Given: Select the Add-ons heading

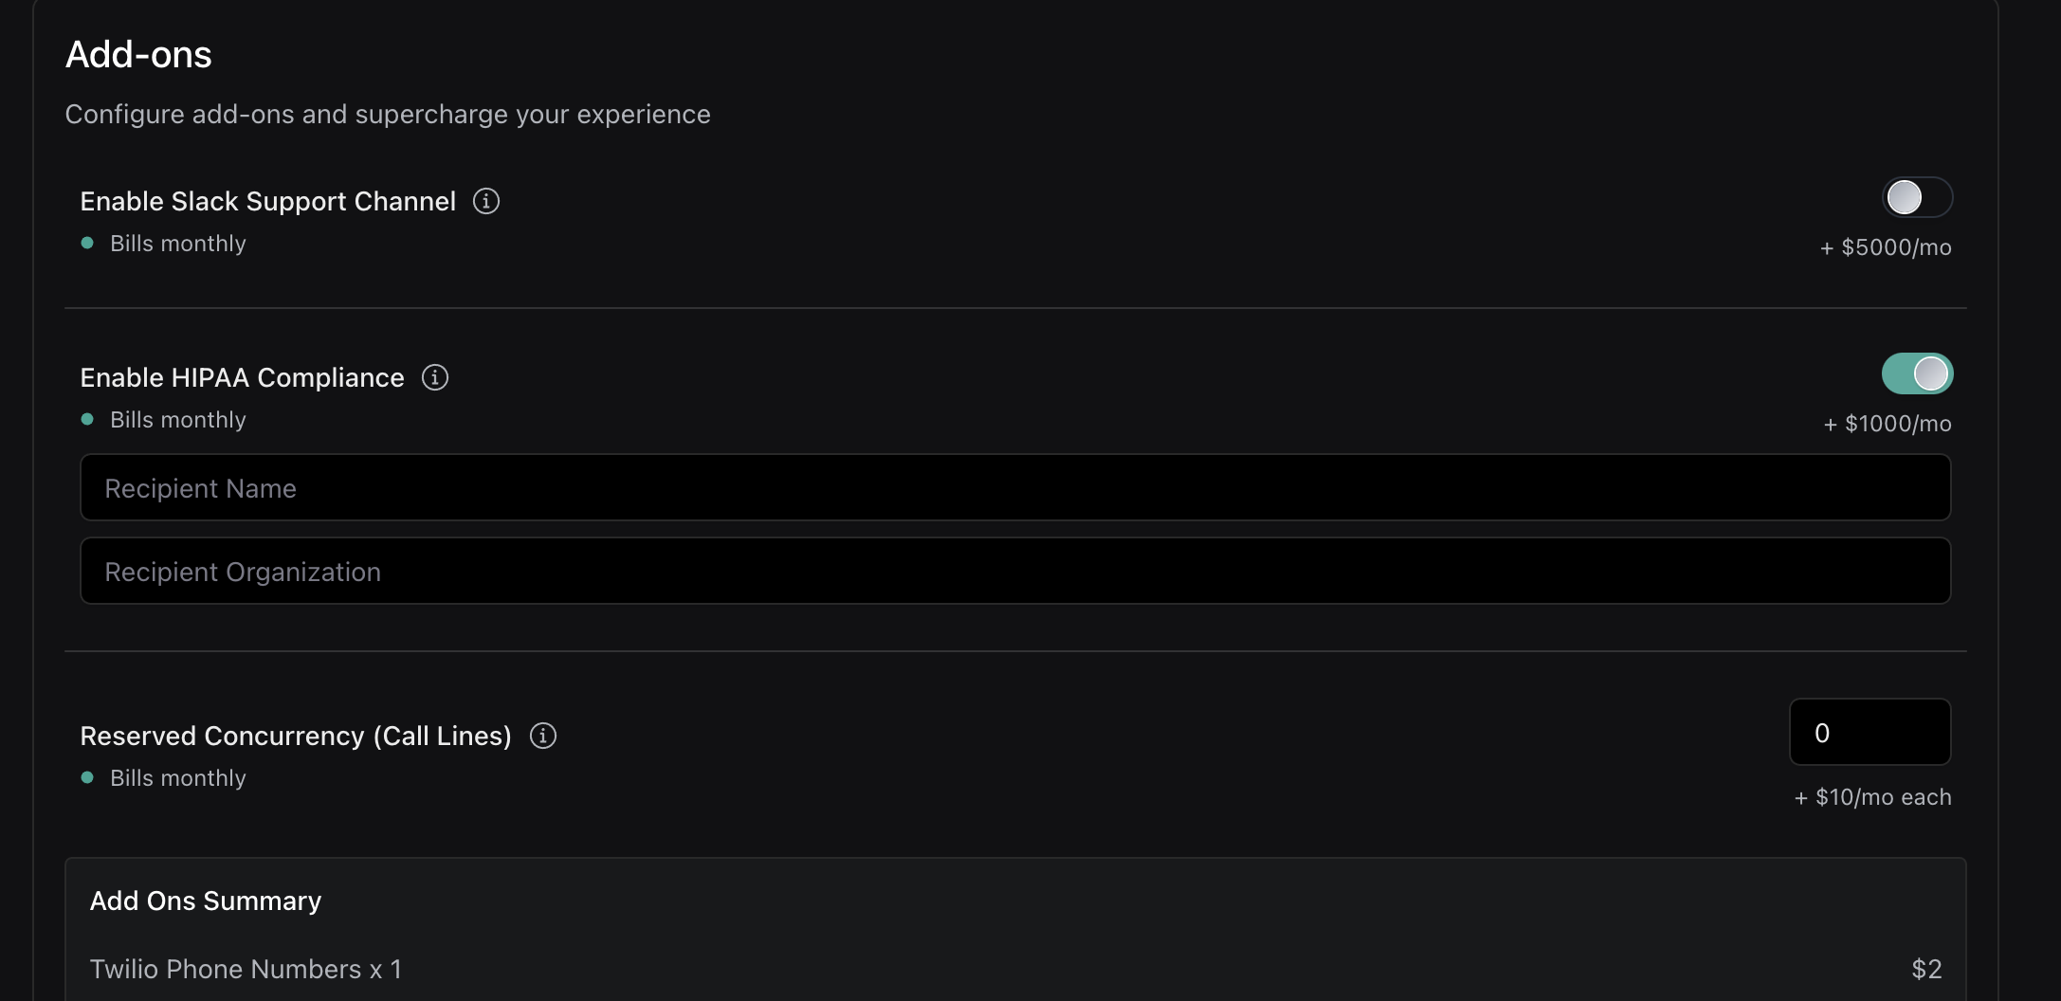Looking at the screenshot, I should click(x=137, y=54).
